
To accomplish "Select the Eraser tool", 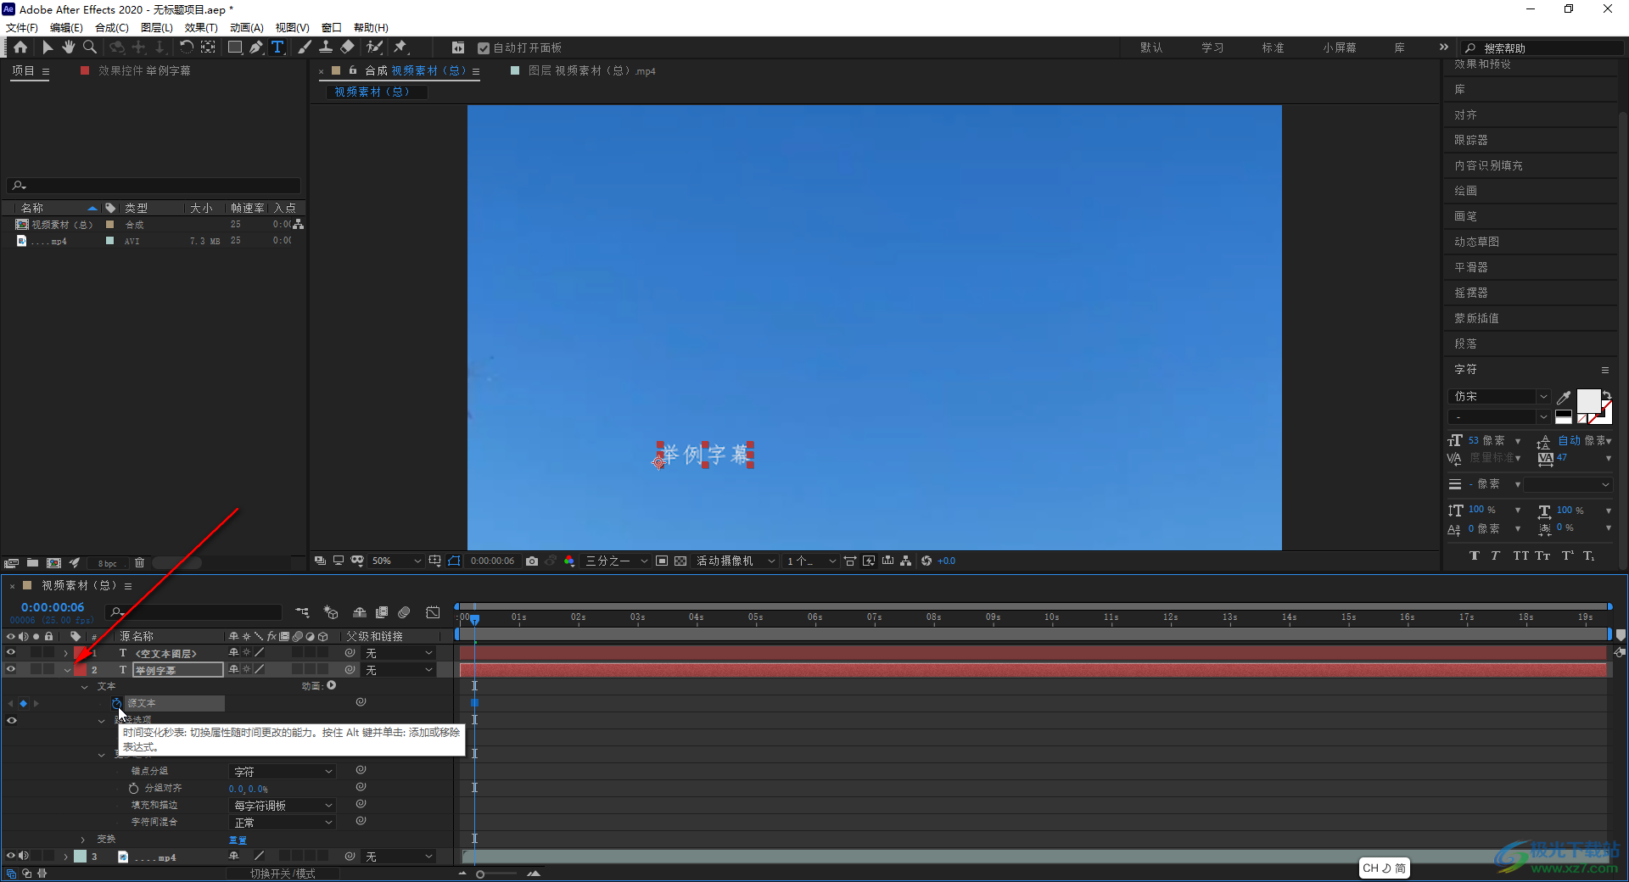I will [347, 47].
